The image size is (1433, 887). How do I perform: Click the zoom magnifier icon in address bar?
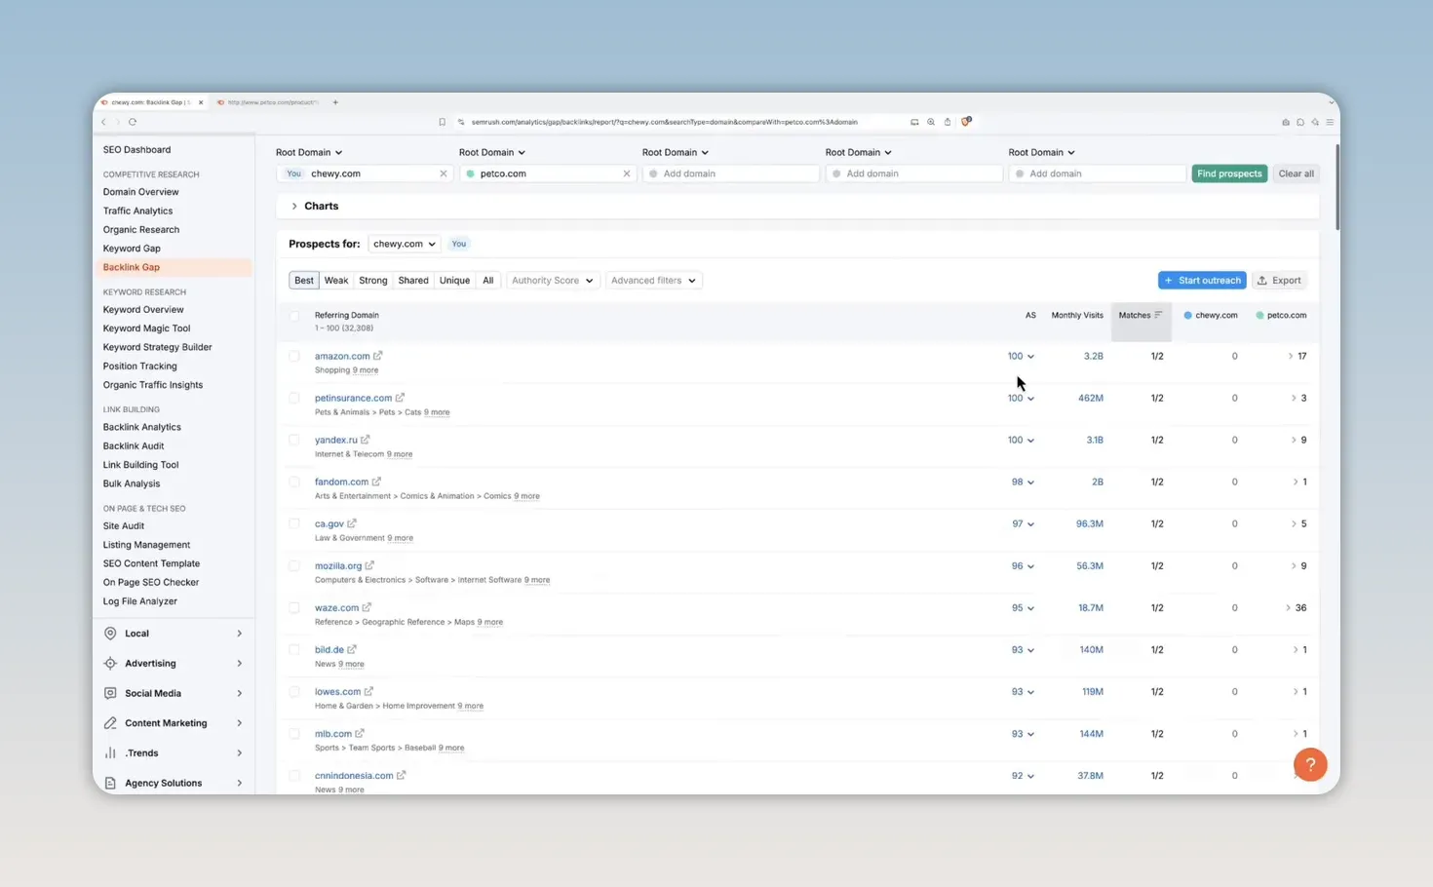click(x=931, y=122)
